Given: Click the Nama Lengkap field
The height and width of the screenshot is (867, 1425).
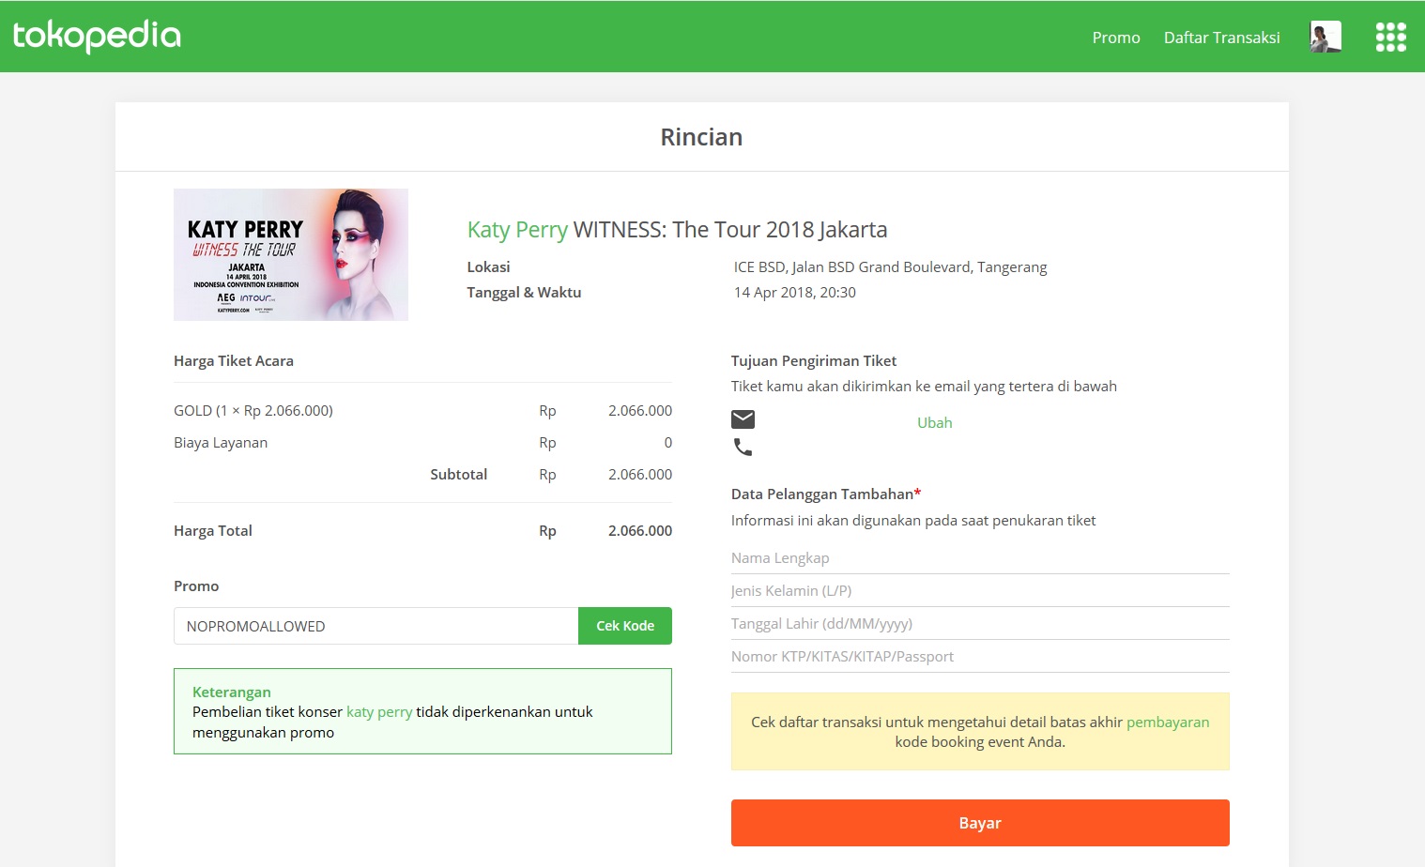Looking at the screenshot, I should tap(979, 558).
